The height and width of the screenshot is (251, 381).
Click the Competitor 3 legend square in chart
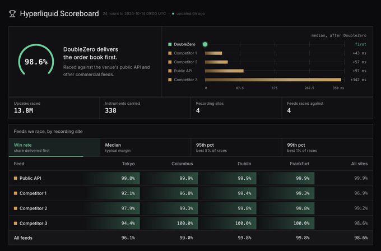tap(170, 80)
